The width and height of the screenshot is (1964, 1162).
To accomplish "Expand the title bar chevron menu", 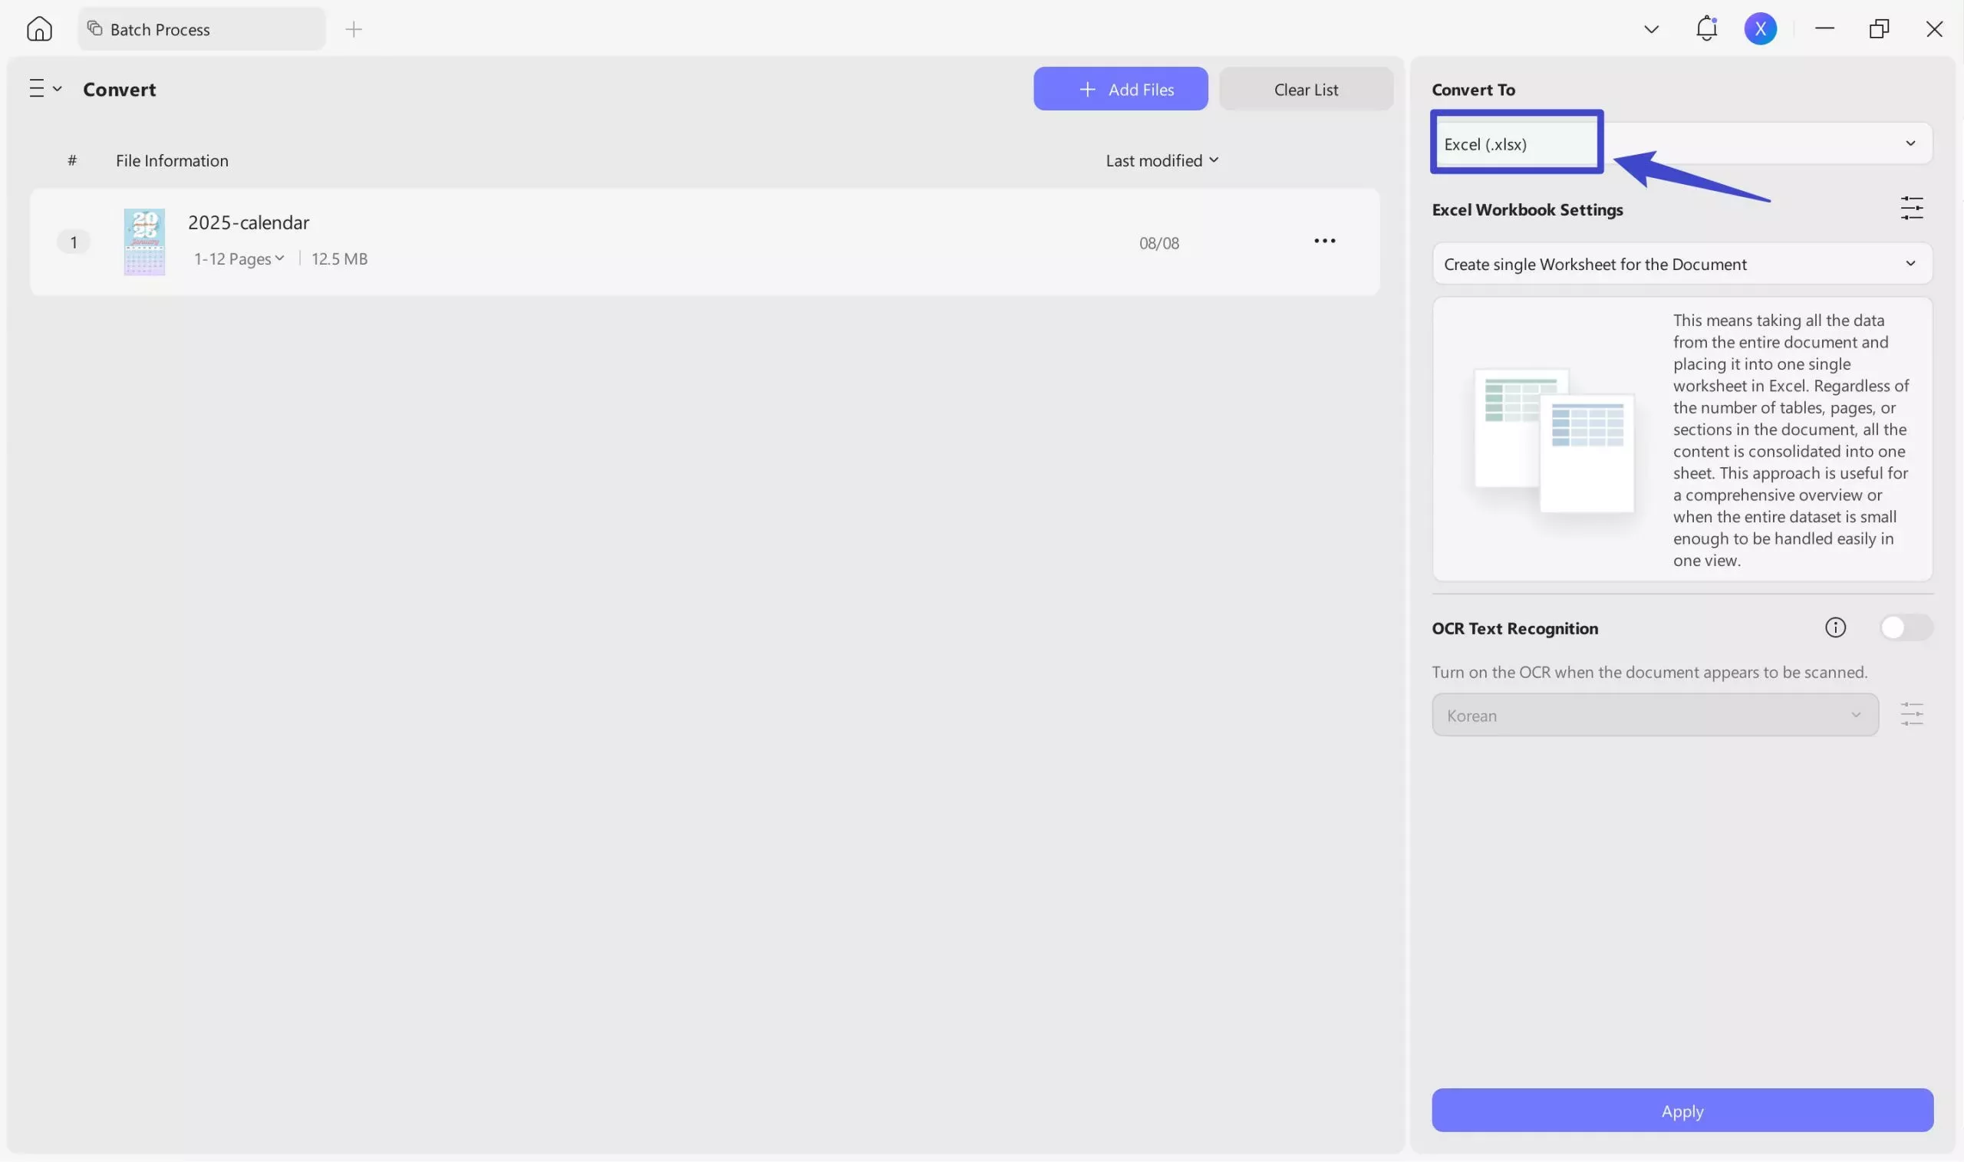I will click(1651, 30).
